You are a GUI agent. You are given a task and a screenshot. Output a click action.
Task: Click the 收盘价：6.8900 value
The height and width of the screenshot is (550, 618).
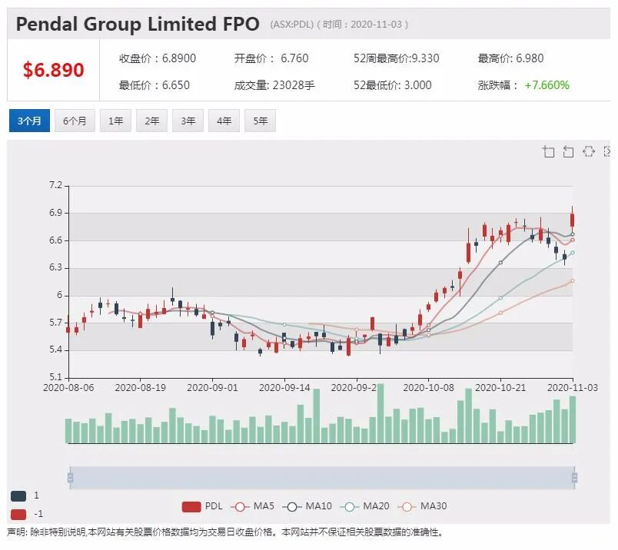[x=158, y=58]
